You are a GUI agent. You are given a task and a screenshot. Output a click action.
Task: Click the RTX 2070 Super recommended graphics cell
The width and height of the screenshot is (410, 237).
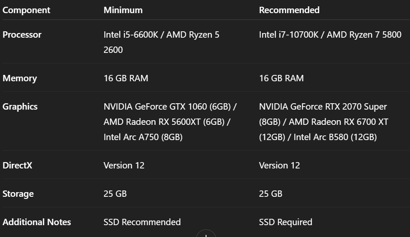click(323, 121)
